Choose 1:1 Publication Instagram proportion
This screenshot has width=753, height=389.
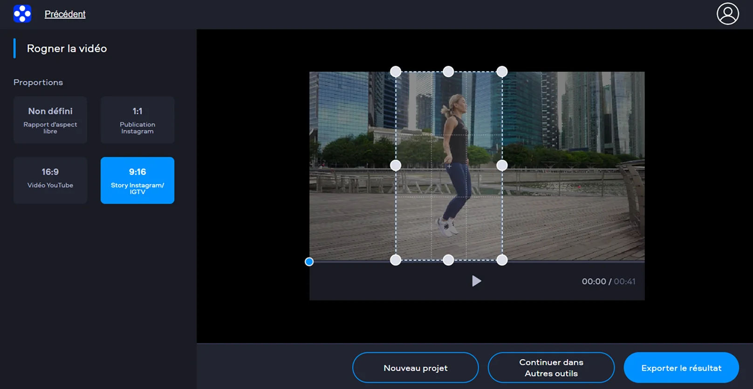click(x=137, y=120)
